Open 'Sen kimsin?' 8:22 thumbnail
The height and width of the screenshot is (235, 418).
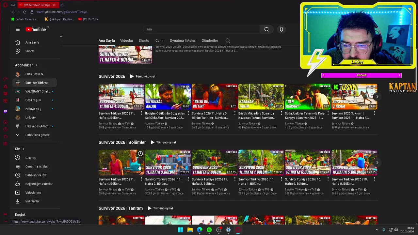click(308, 97)
